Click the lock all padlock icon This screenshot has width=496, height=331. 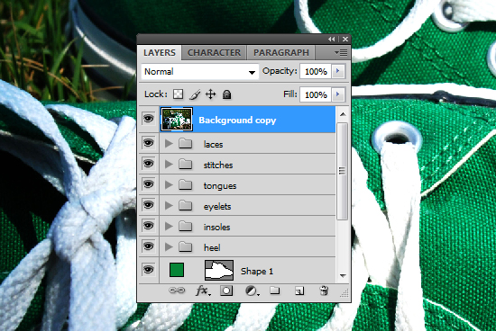[226, 94]
